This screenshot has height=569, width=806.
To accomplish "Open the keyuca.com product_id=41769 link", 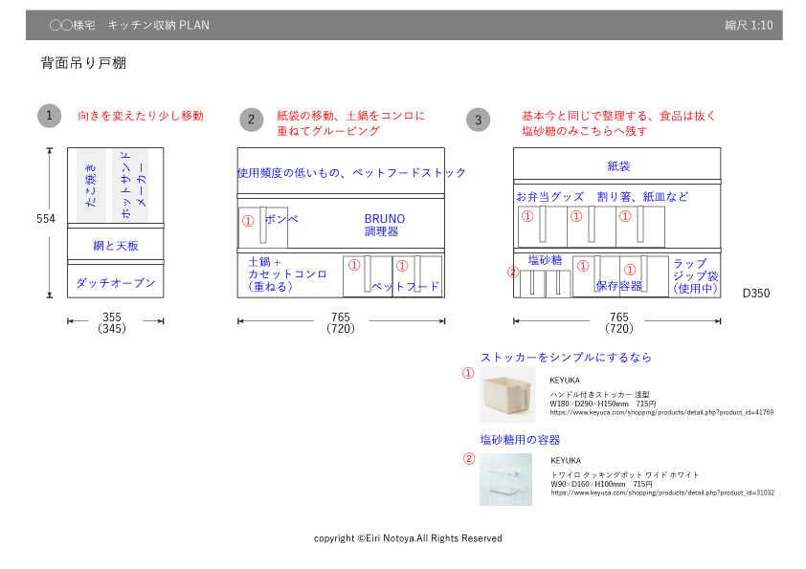I will 661,412.
